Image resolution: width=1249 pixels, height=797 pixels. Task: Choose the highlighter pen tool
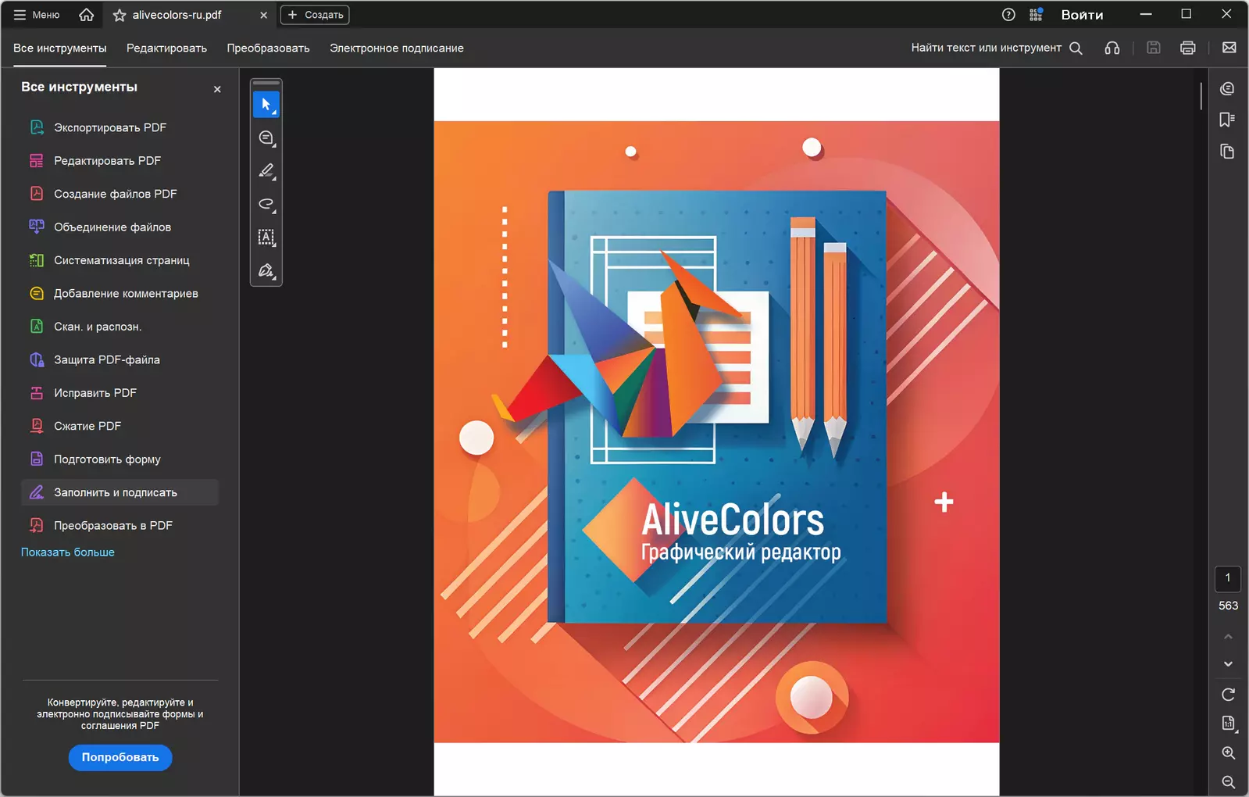[266, 171]
